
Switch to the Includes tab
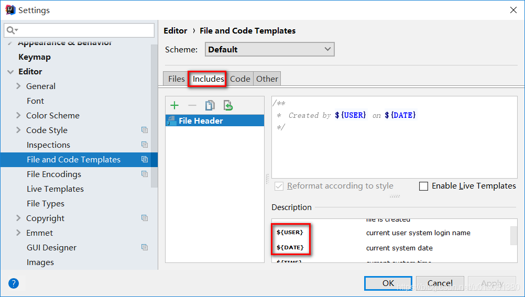[208, 79]
